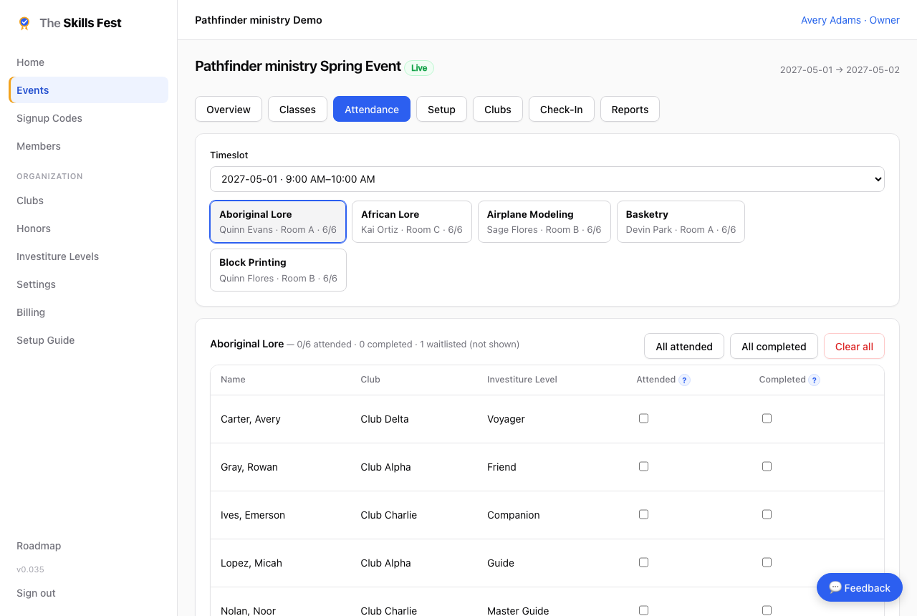Click the Clear all button
Screen dimensions: 917x616
click(x=854, y=346)
